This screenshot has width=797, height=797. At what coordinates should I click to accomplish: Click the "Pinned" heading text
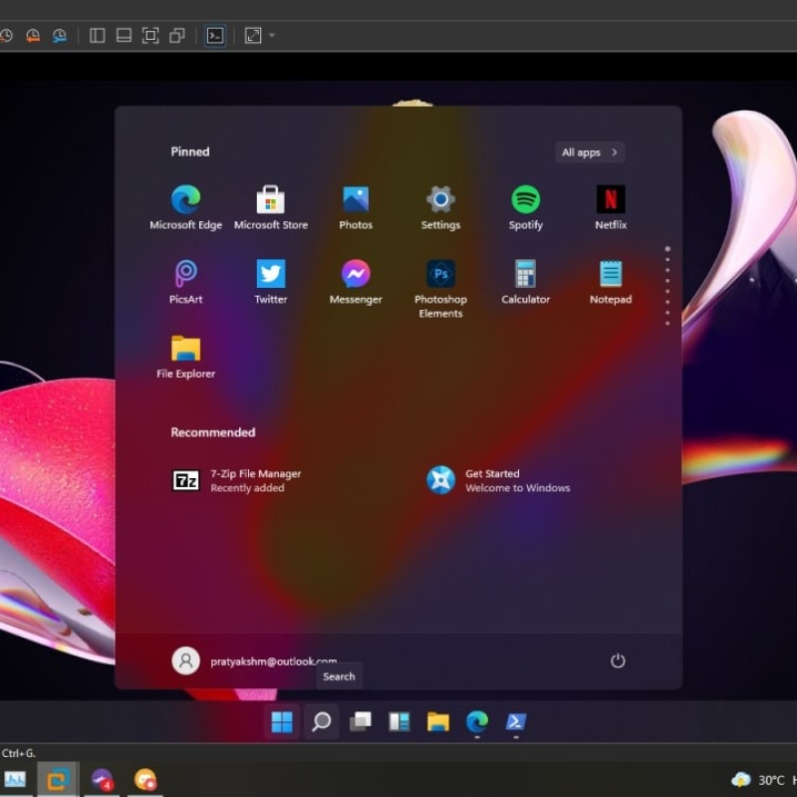[190, 151]
